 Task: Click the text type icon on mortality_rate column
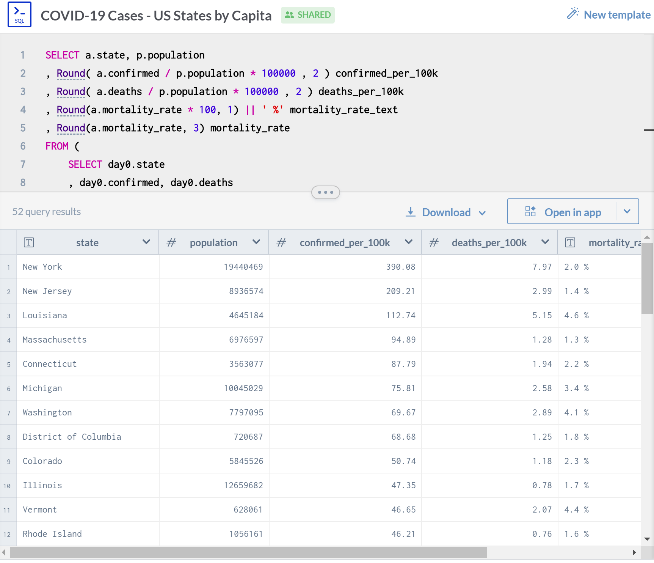(570, 242)
